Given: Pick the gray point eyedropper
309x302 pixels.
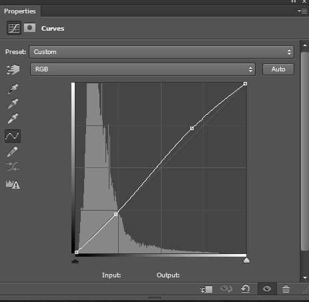Looking at the screenshot, I should (x=13, y=104).
